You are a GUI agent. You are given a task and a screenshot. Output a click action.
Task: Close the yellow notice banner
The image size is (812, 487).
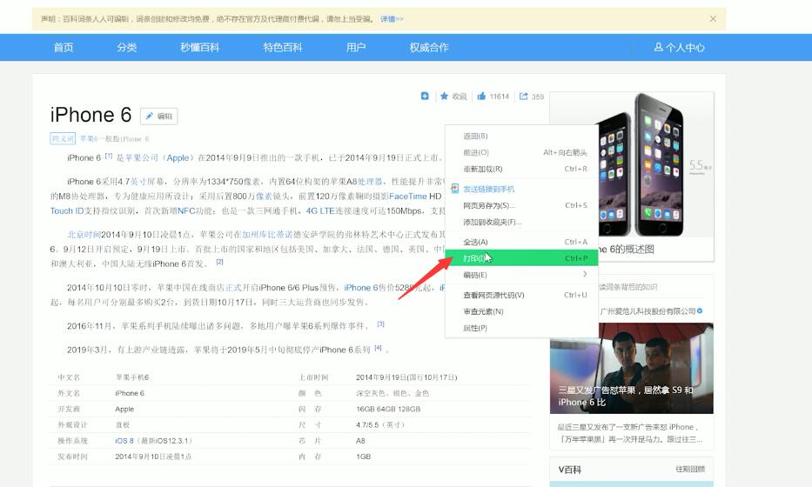tap(713, 18)
